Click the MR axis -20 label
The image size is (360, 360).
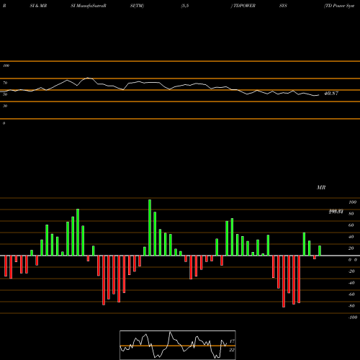(351, 271)
